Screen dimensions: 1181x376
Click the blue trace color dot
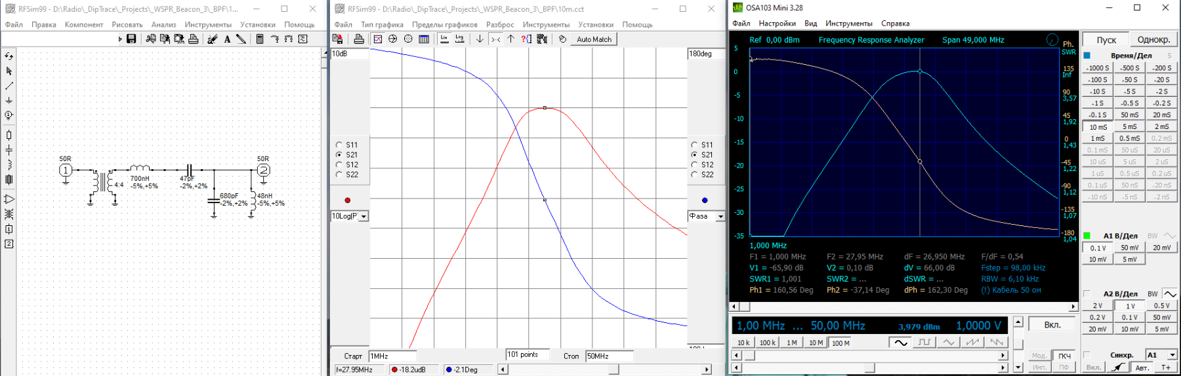[705, 200]
